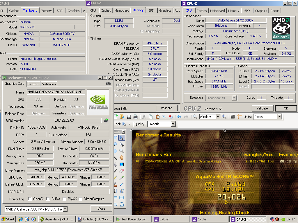
Task: Switch to AquaMark in the taskbar
Action: click(x=57, y=219)
